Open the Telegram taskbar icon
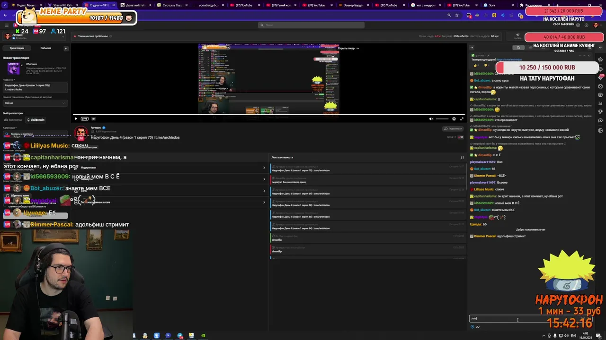 (x=180, y=336)
